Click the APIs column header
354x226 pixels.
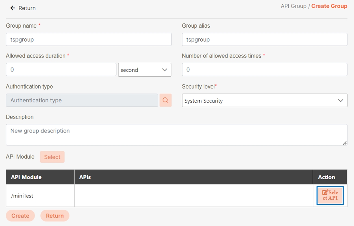[85, 177]
